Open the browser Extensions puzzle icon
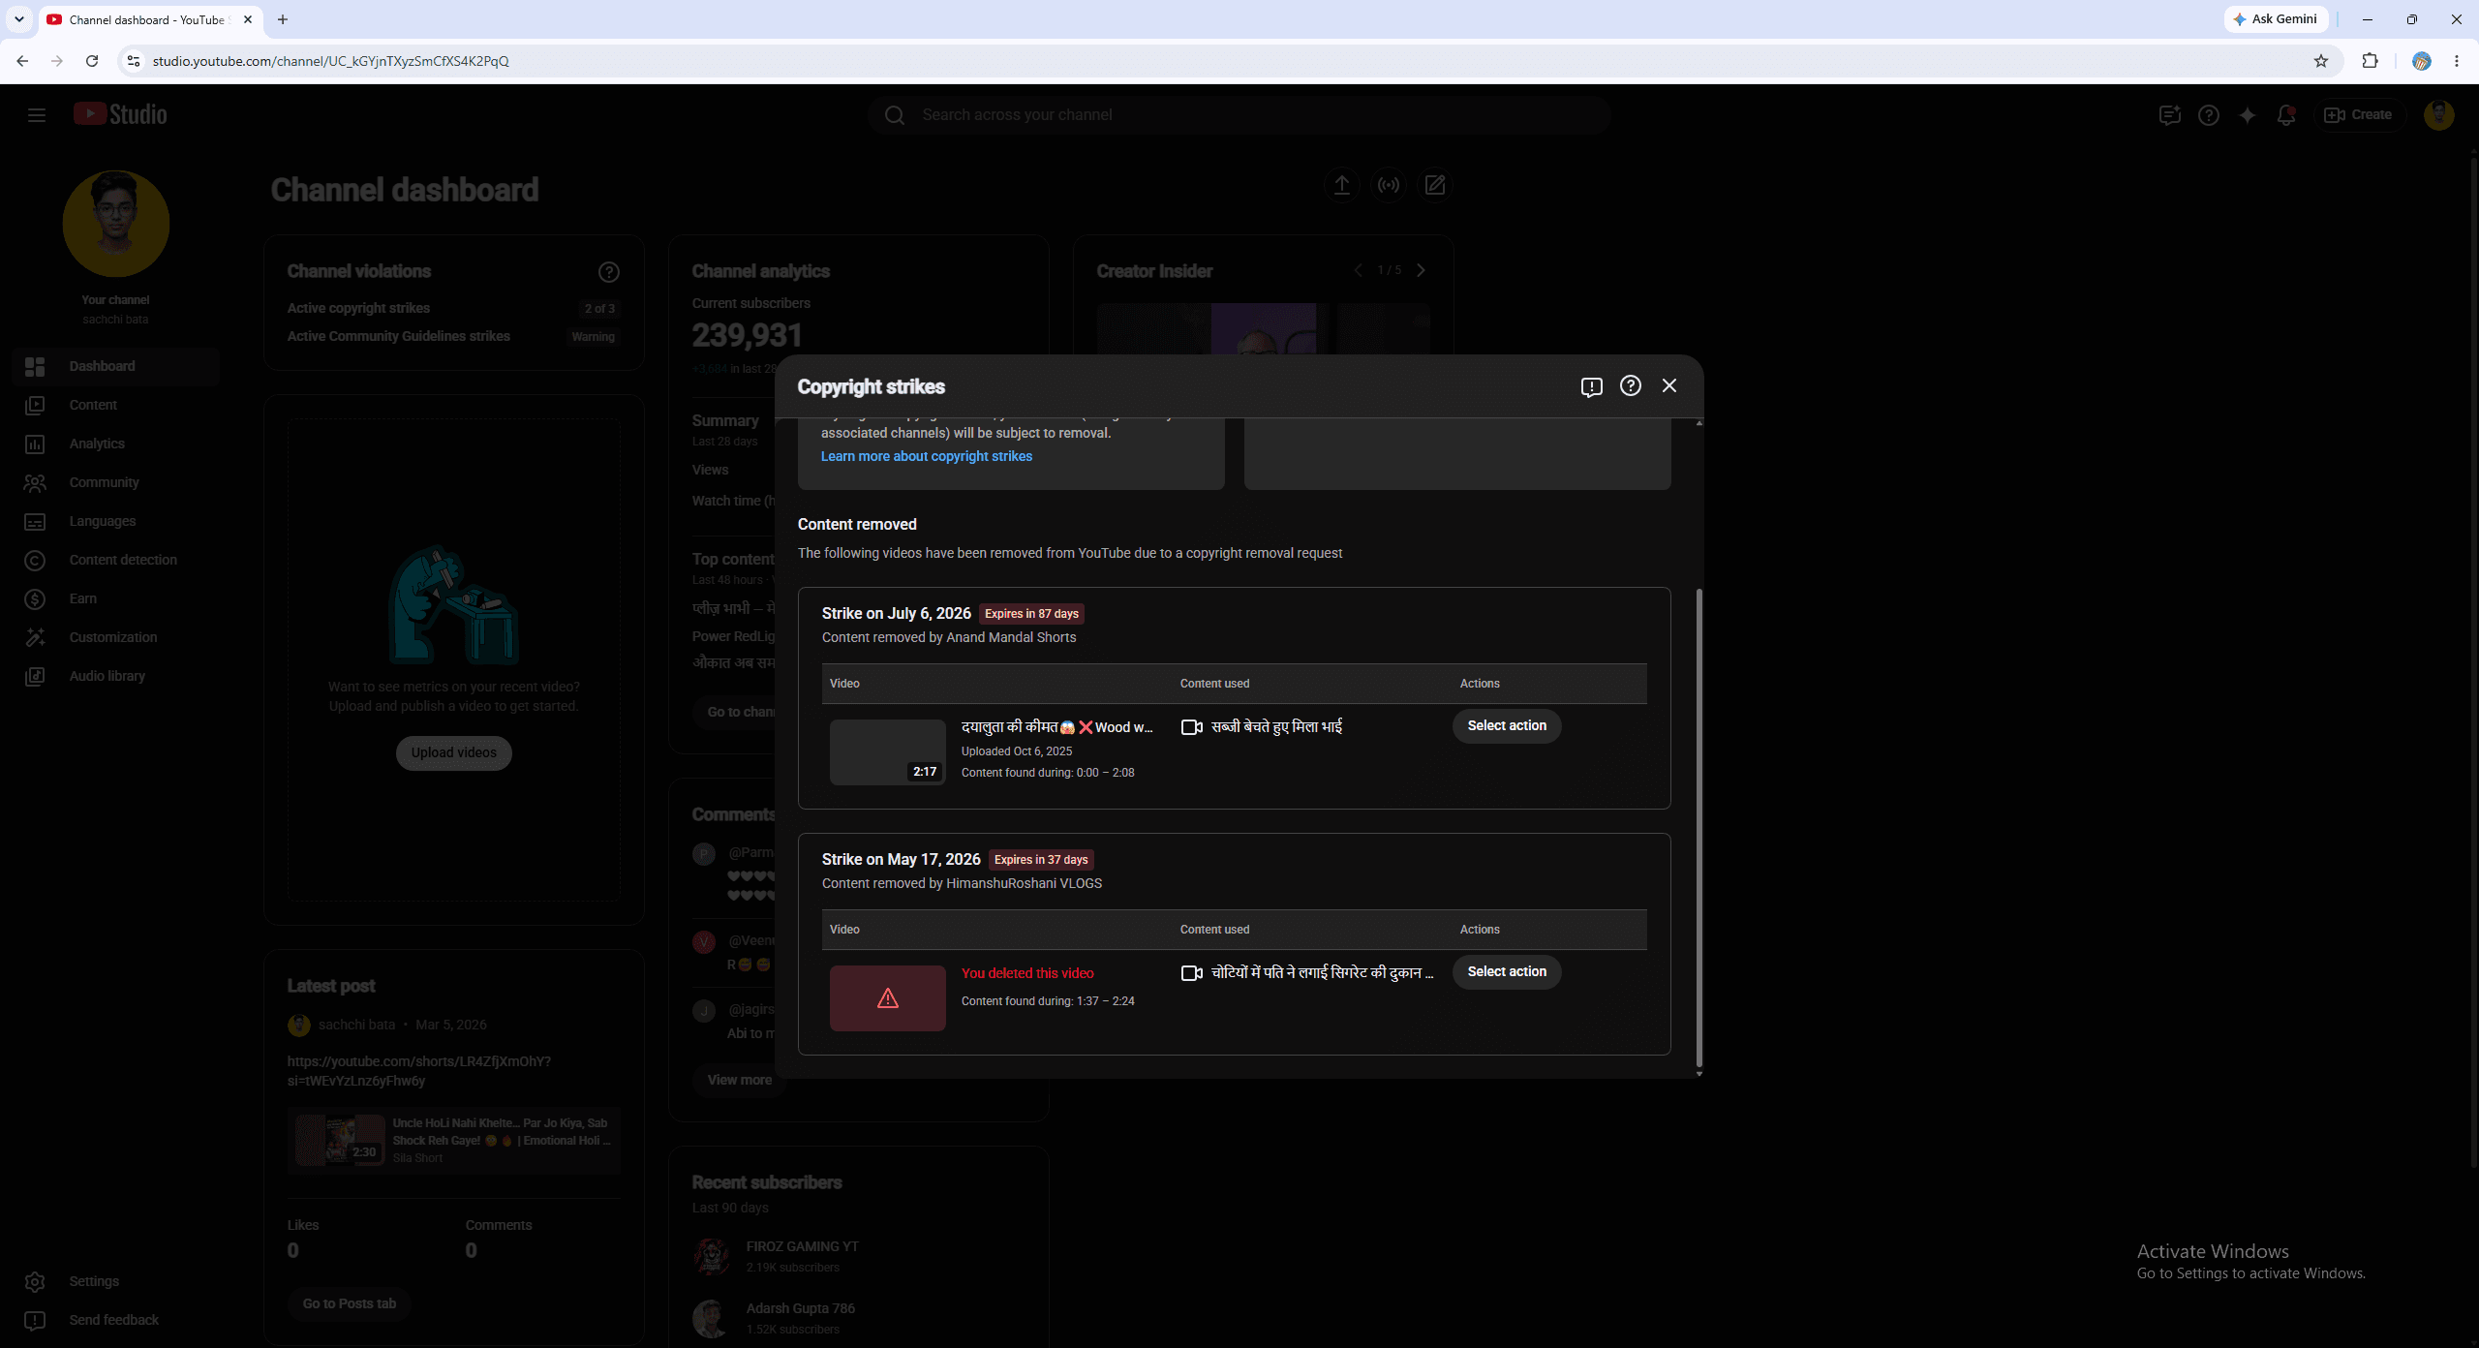 (x=2370, y=61)
